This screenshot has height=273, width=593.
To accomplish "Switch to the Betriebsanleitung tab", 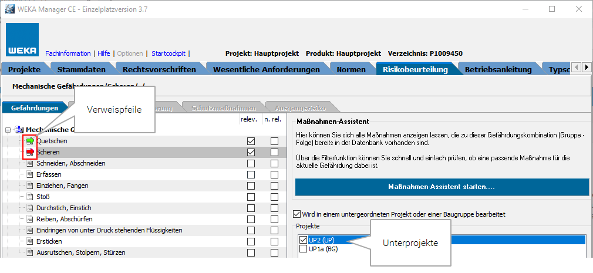I will pyautogui.click(x=498, y=69).
